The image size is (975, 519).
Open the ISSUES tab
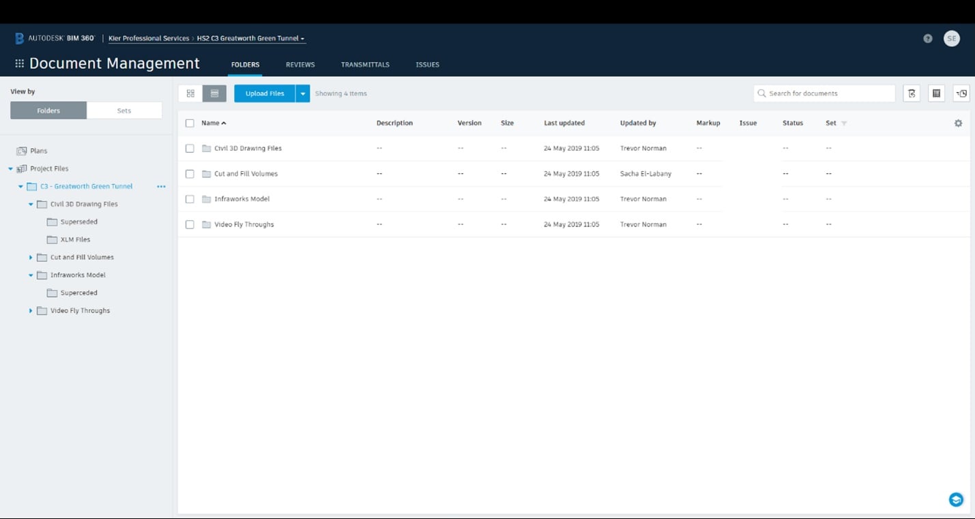(x=428, y=65)
